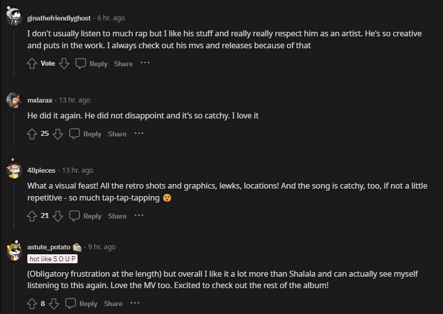Open more options for 48pieces' comment
The image size is (443, 314).
(x=139, y=215)
